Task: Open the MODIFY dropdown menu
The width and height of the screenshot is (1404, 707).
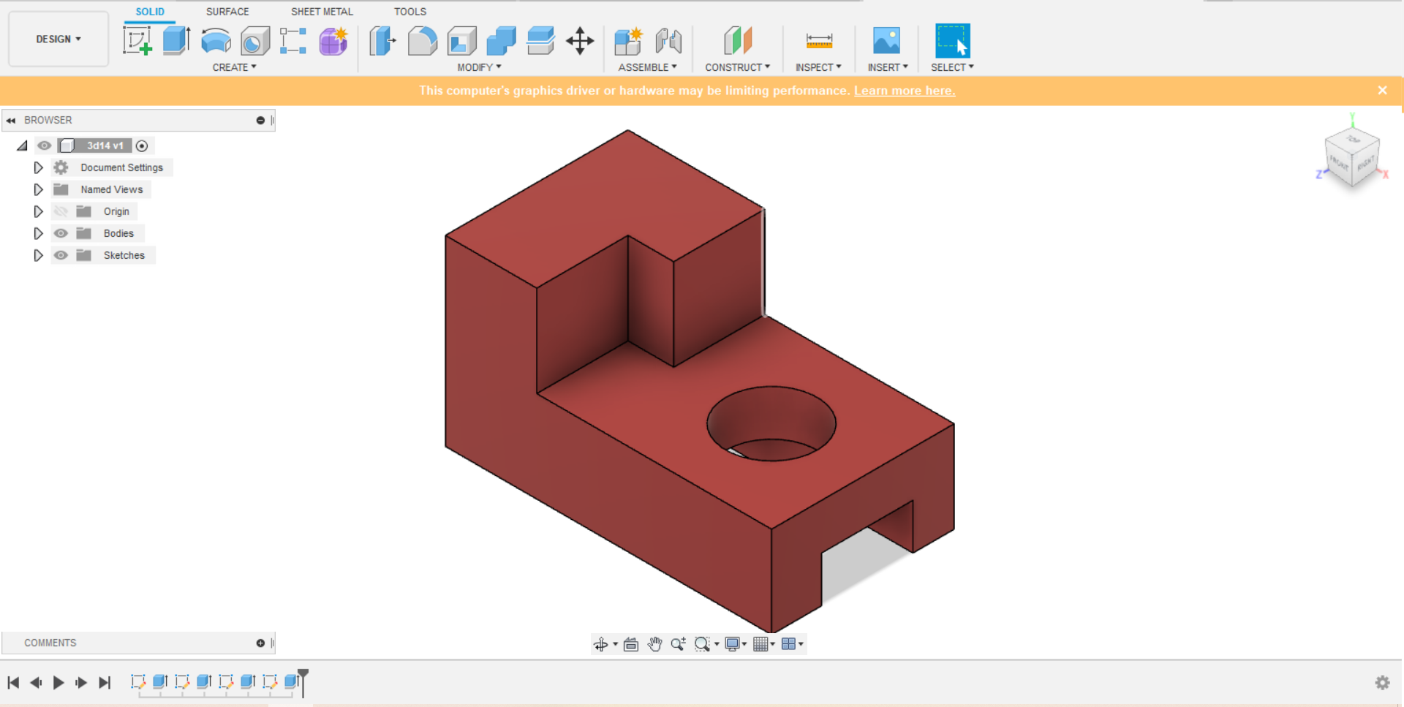Action: click(x=479, y=67)
